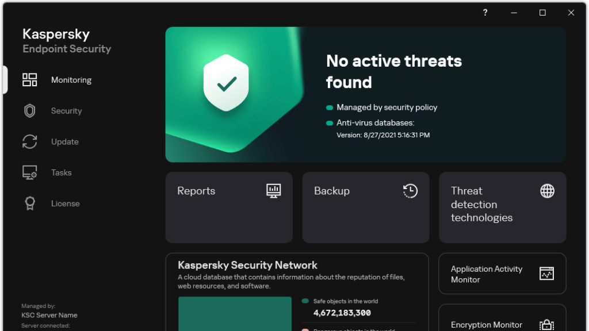The height and width of the screenshot is (331, 589).
Task: Select the Monitoring icon in the sidebar
Action: tap(30, 80)
